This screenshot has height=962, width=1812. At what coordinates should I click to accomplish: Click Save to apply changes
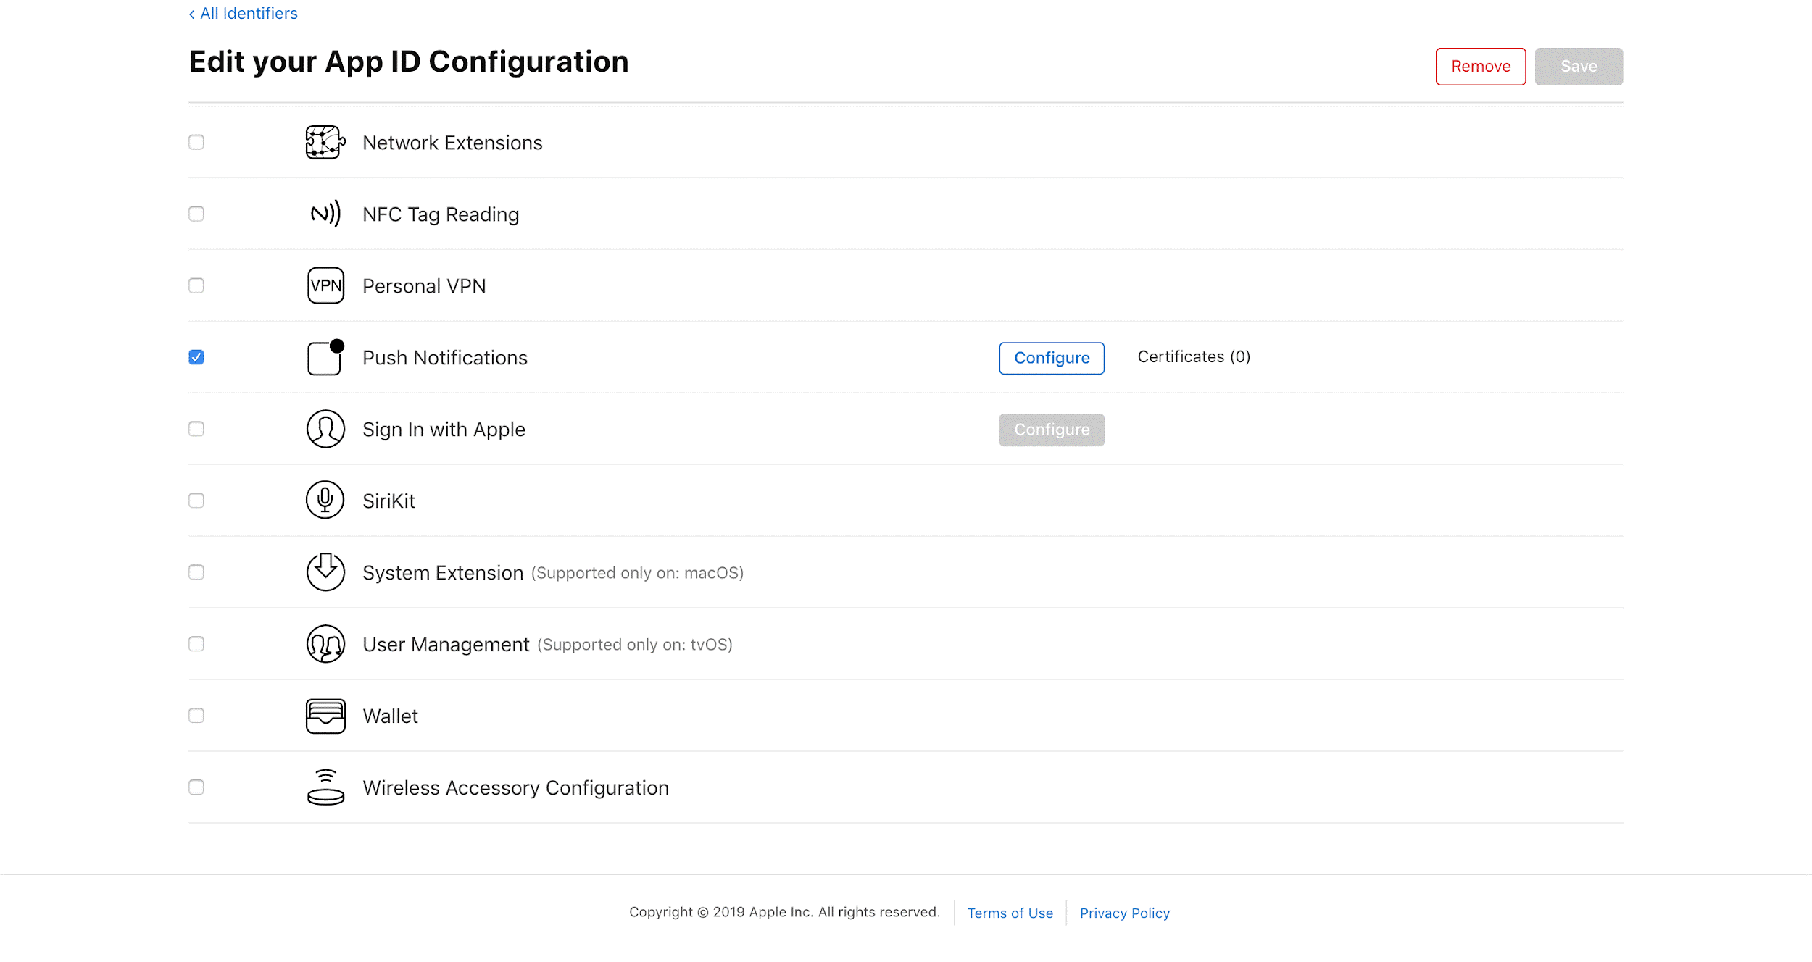[1579, 66]
